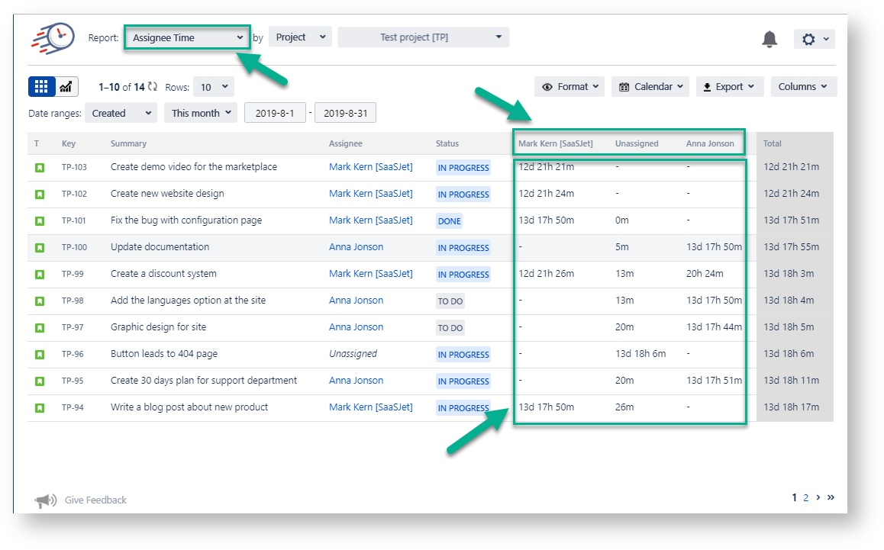The height and width of the screenshot is (550, 884).
Task: Open the Format menu
Action: tap(569, 87)
